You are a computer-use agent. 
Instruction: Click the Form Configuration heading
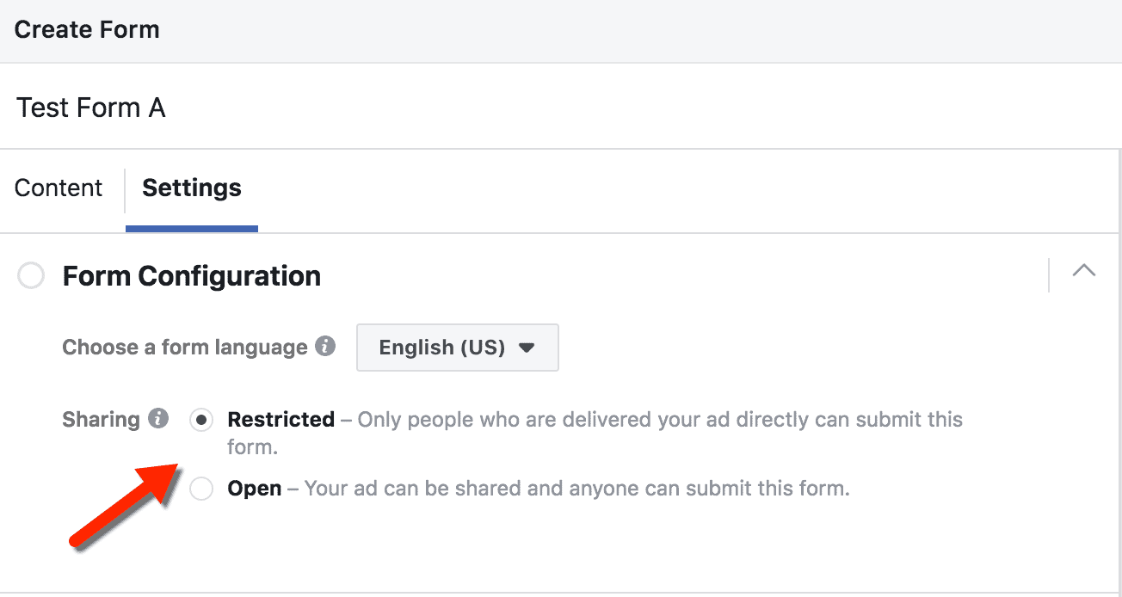[x=192, y=276]
